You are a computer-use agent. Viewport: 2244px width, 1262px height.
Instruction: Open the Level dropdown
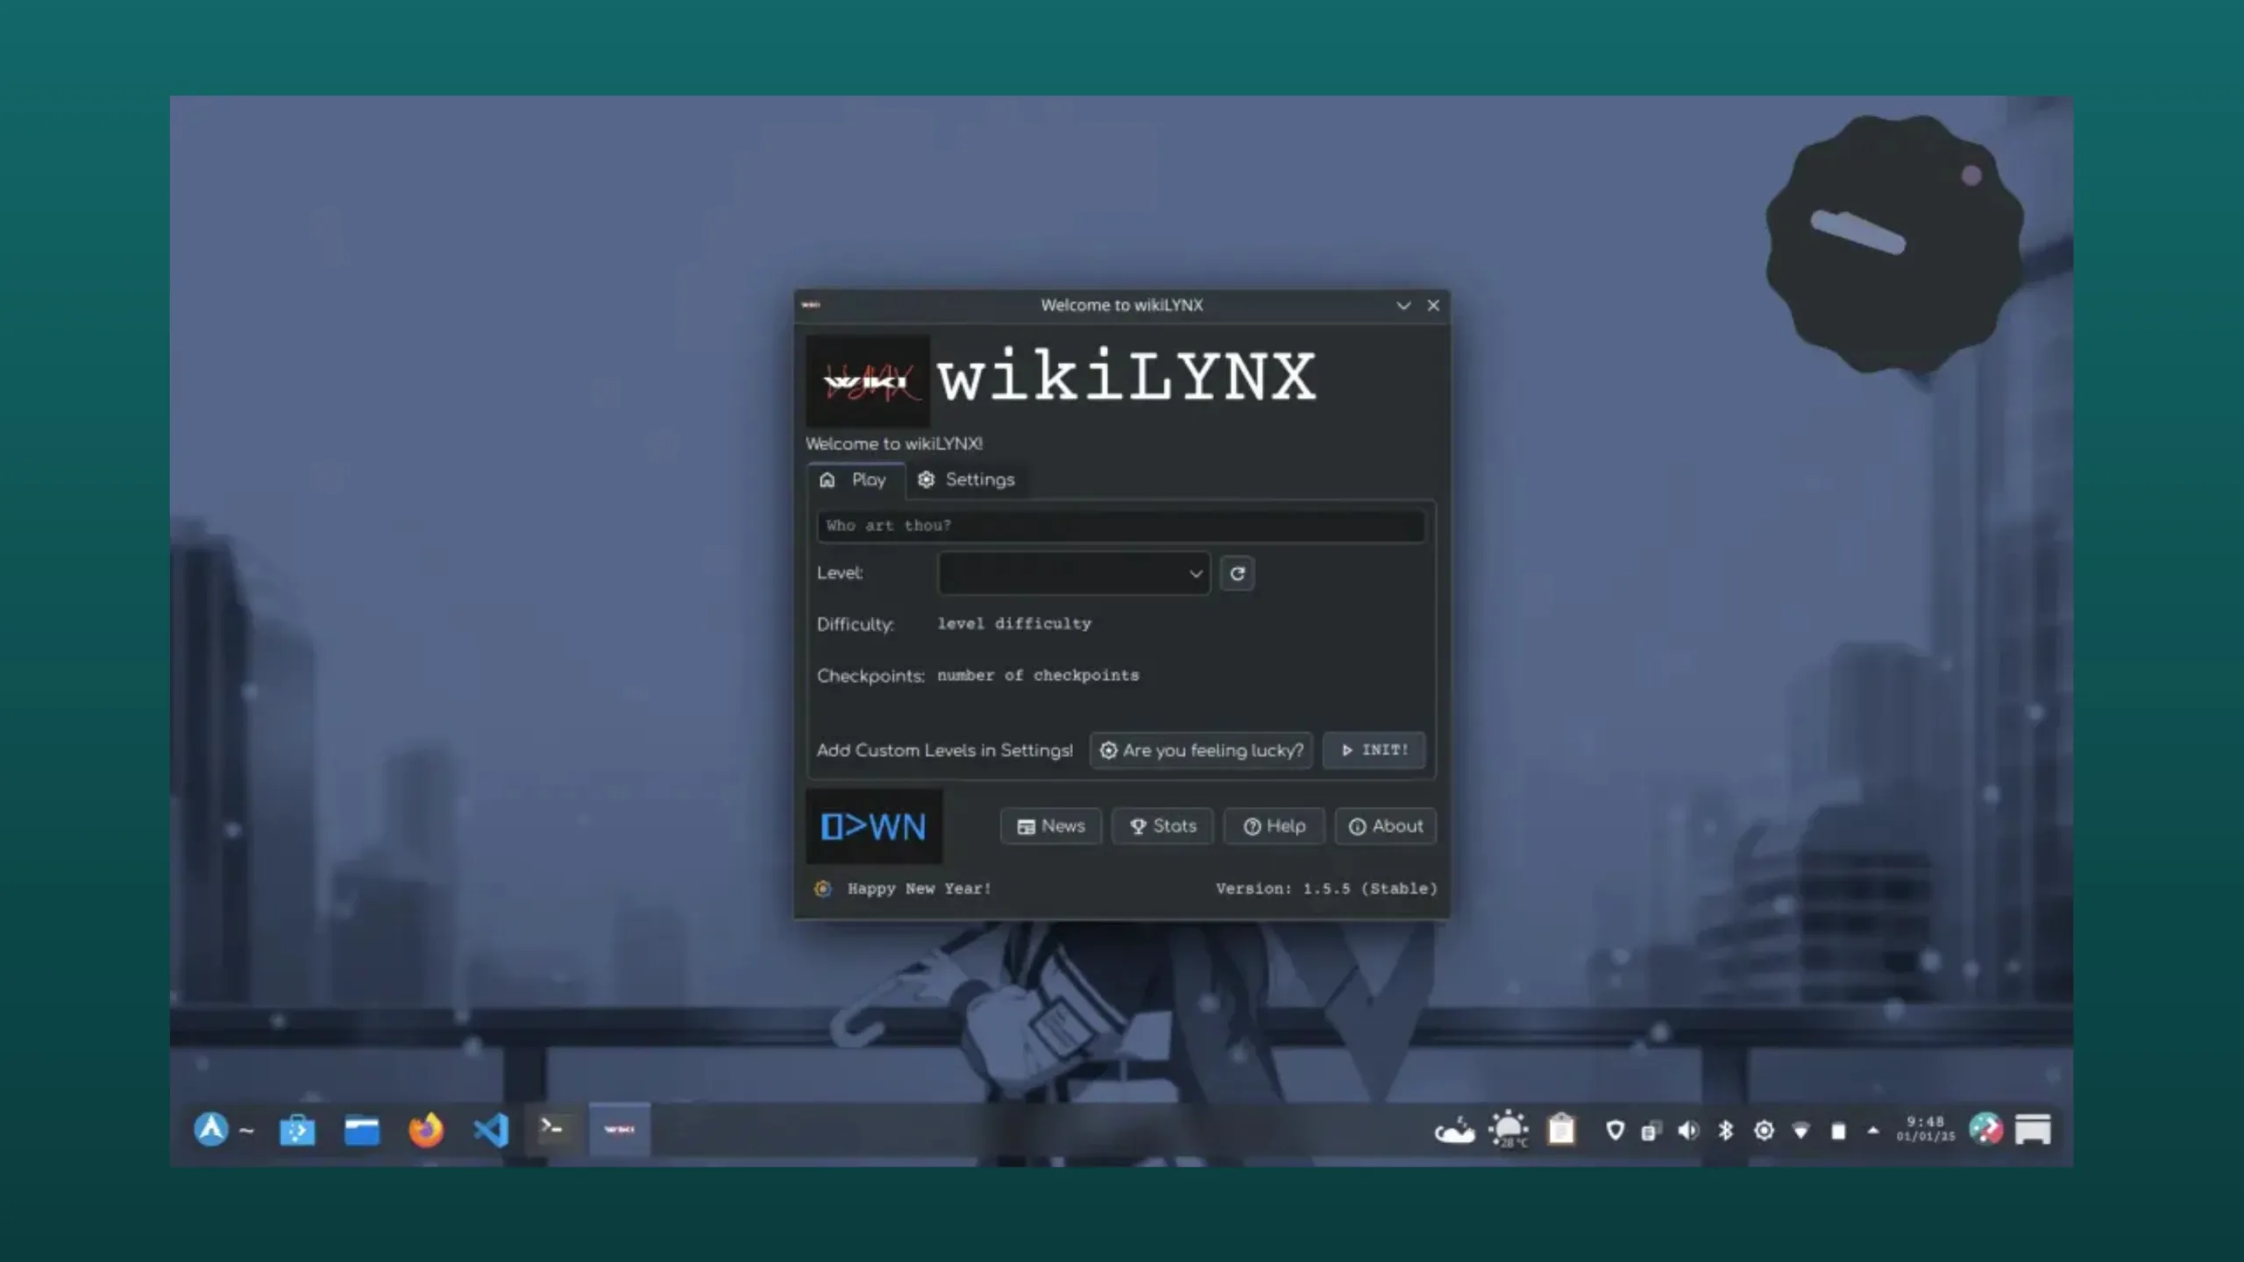point(1074,573)
